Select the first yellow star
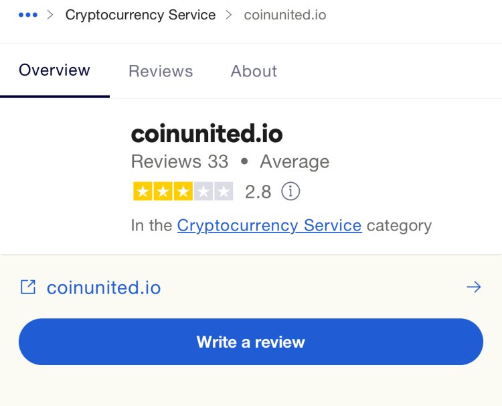The width and height of the screenshot is (502, 406). click(143, 192)
